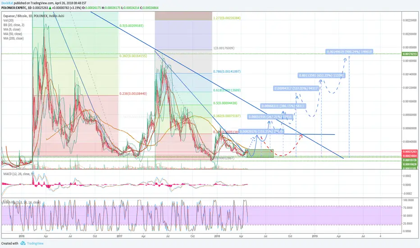This screenshot has width=420, height=248.
Task: Select the MA (200, close) indicator label
Action: click(14, 38)
